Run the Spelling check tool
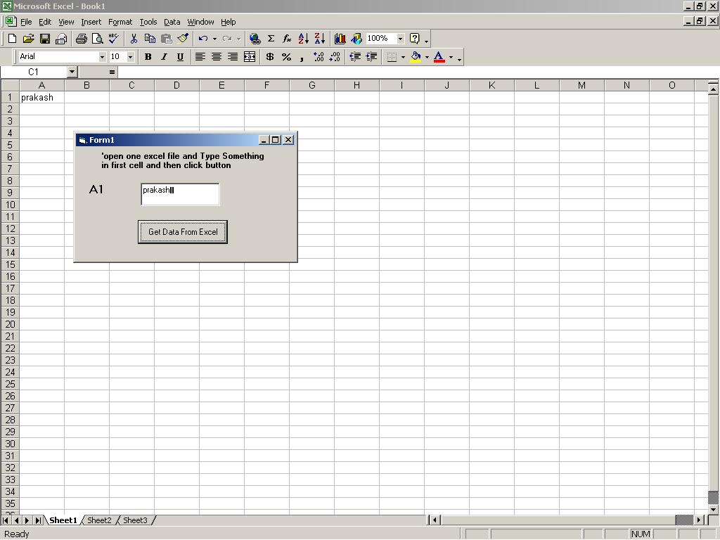The image size is (720, 540). [113, 39]
